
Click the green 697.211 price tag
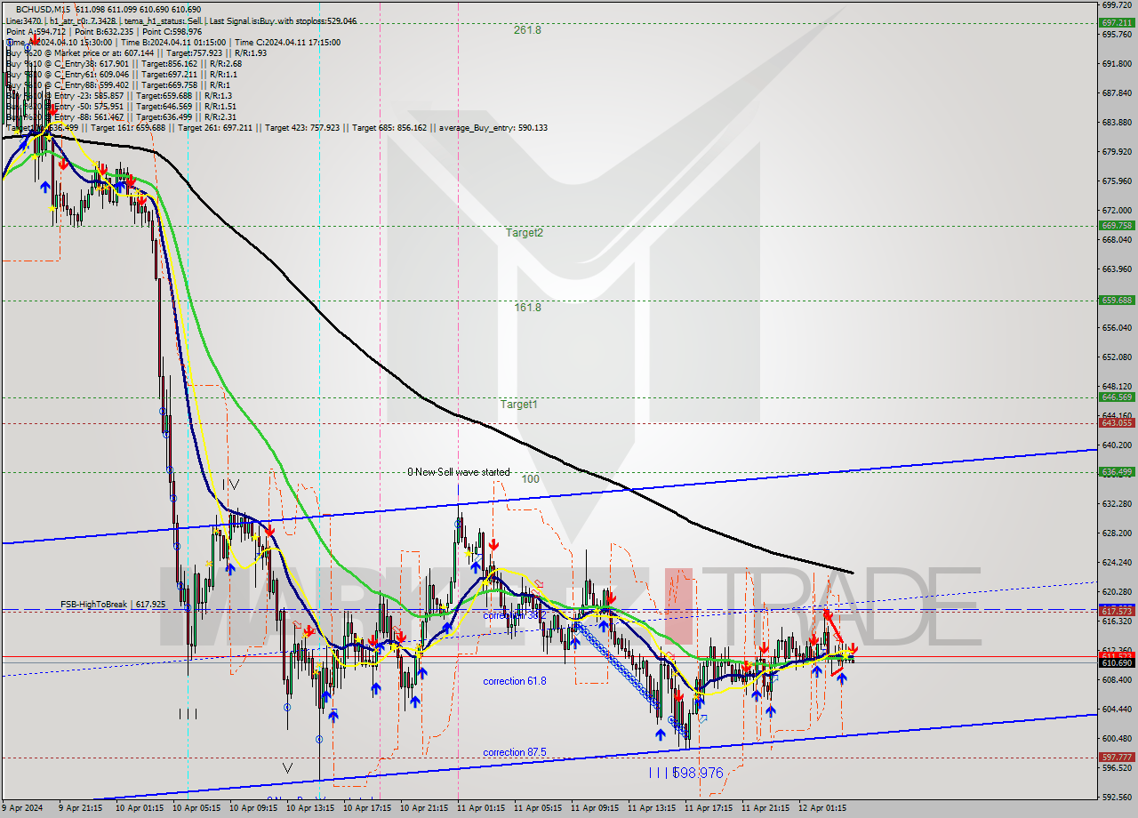pos(1116,23)
